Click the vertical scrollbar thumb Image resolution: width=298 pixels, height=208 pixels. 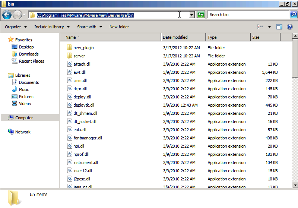295,58
